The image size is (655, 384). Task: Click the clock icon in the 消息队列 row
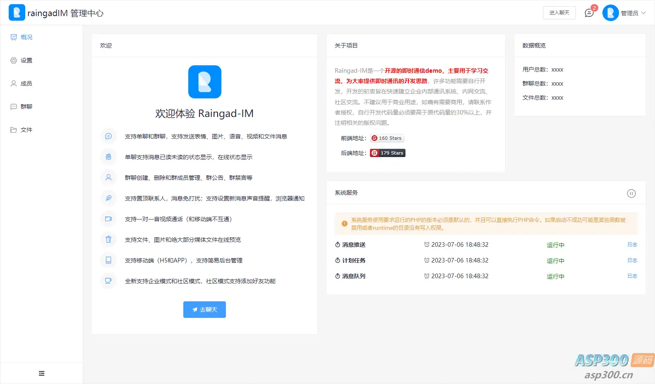point(427,276)
